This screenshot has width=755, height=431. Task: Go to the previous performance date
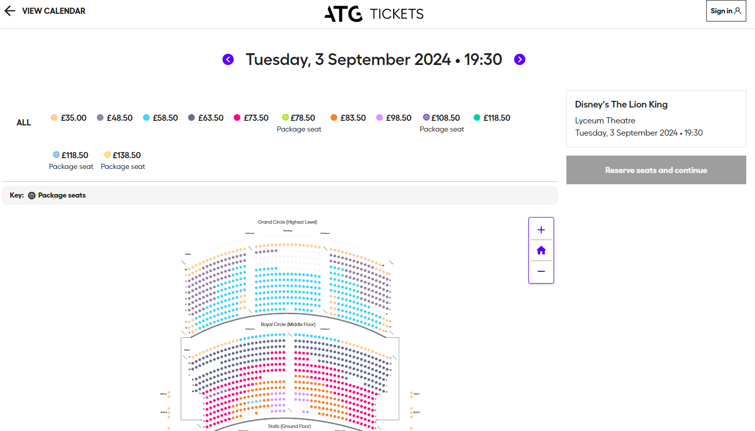228,59
